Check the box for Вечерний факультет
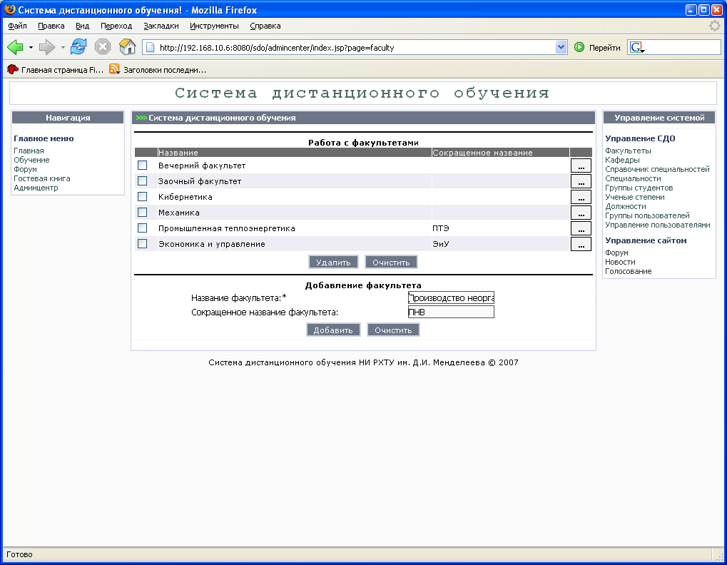Image resolution: width=727 pixels, height=565 pixels. pos(143,166)
